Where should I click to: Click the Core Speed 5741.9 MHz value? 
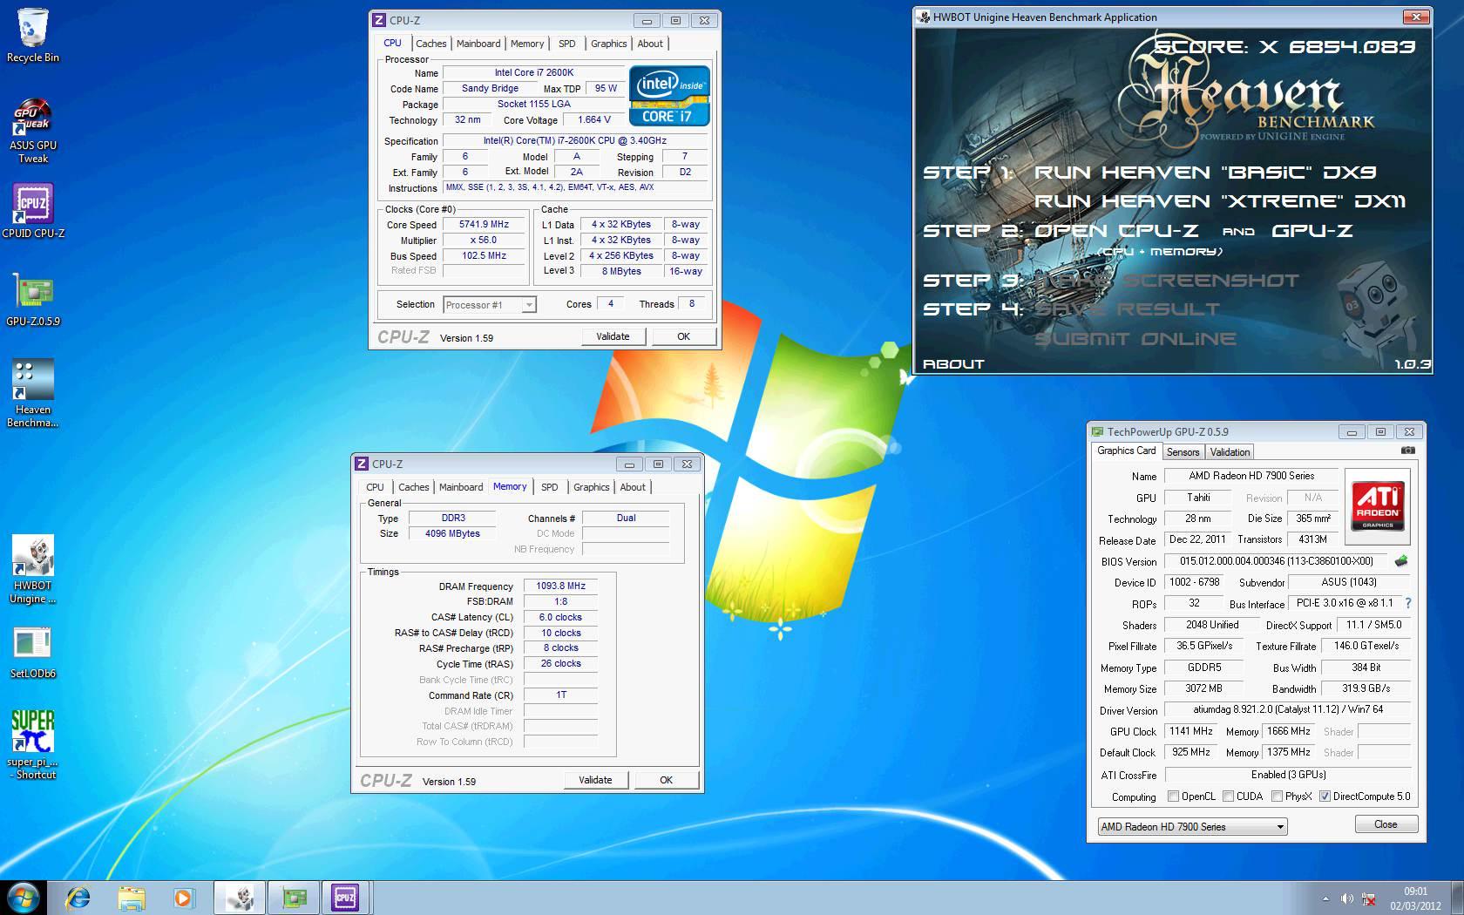tap(484, 224)
